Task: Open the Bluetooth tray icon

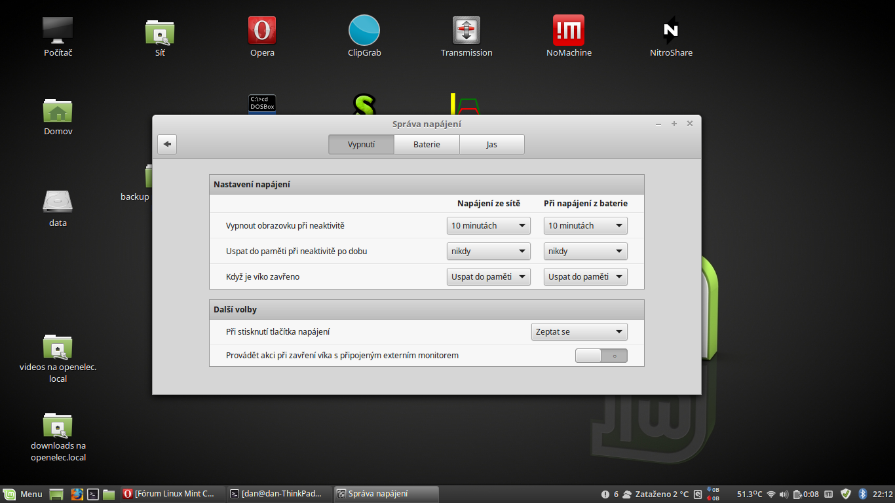Action: point(863,494)
